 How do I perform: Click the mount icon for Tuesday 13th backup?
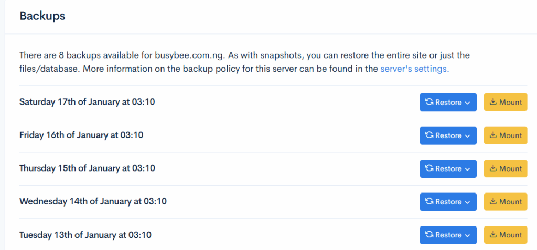[x=493, y=235]
